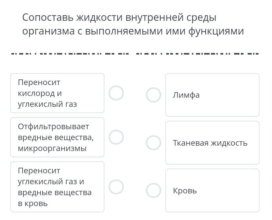Choose the circle next to 'Тканевая жидкость'
The height and width of the screenshot is (220, 272).
click(154, 143)
